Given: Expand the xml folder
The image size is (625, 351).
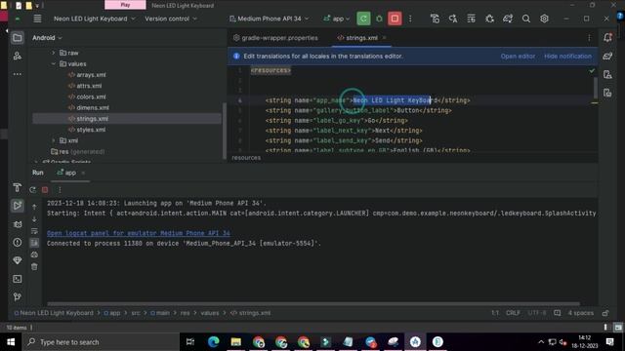Looking at the screenshot, I should click(x=54, y=140).
